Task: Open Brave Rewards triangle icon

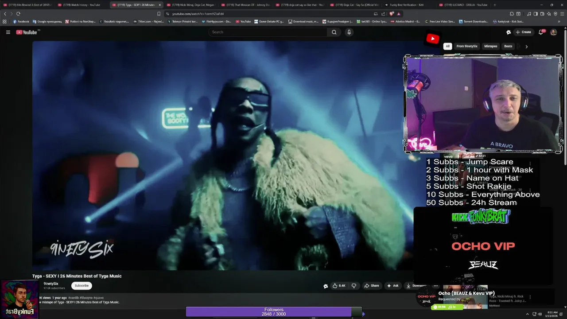Action: pos(399,14)
